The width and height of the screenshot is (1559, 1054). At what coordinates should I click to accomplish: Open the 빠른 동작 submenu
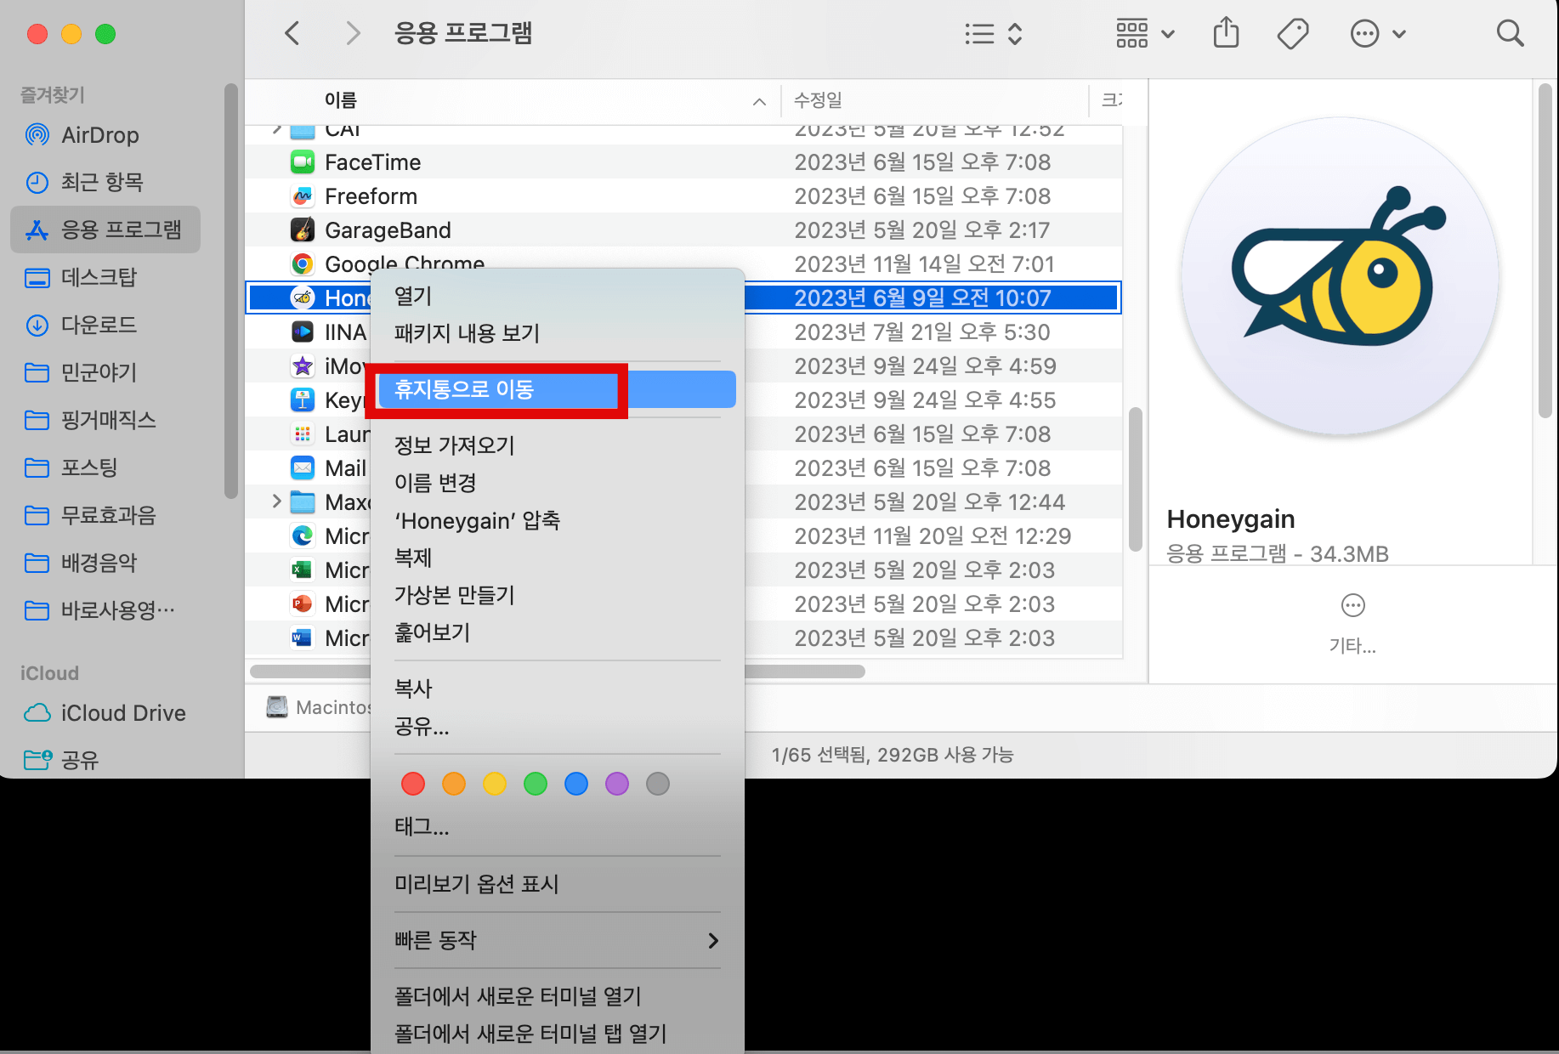[558, 940]
